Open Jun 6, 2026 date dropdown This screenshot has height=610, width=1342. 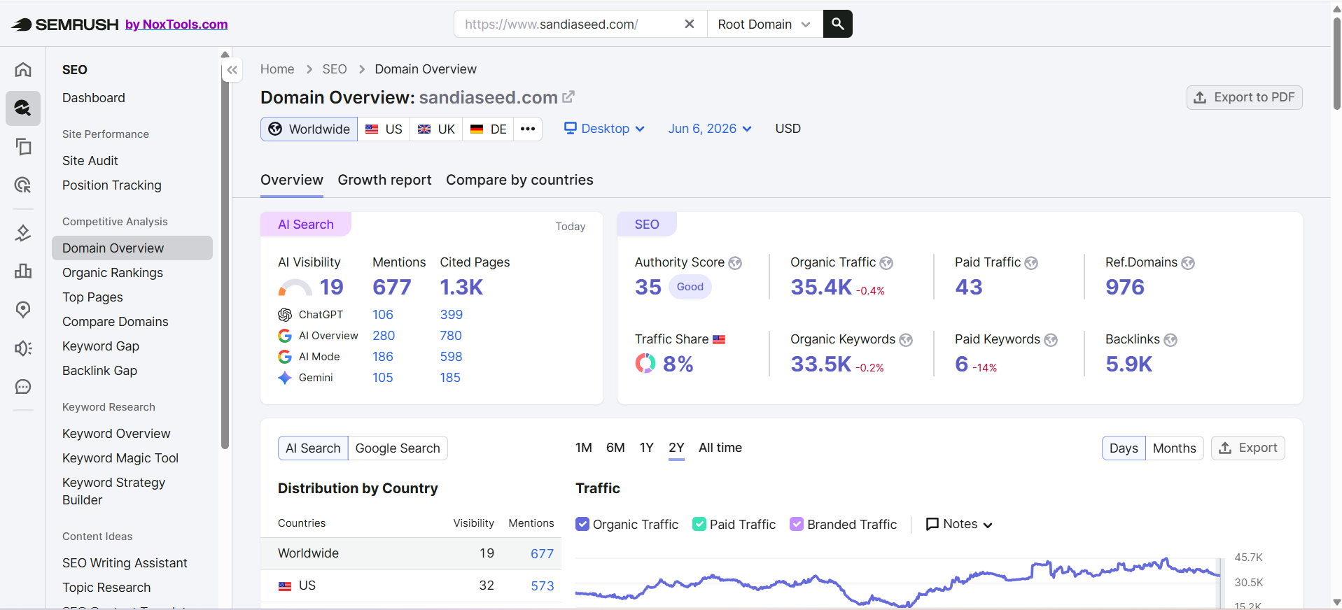point(710,129)
